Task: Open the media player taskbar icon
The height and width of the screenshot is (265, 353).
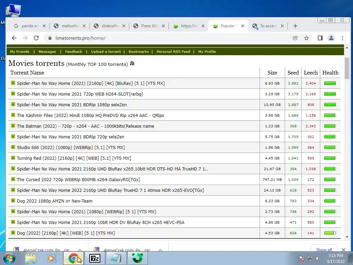Action: point(51,258)
